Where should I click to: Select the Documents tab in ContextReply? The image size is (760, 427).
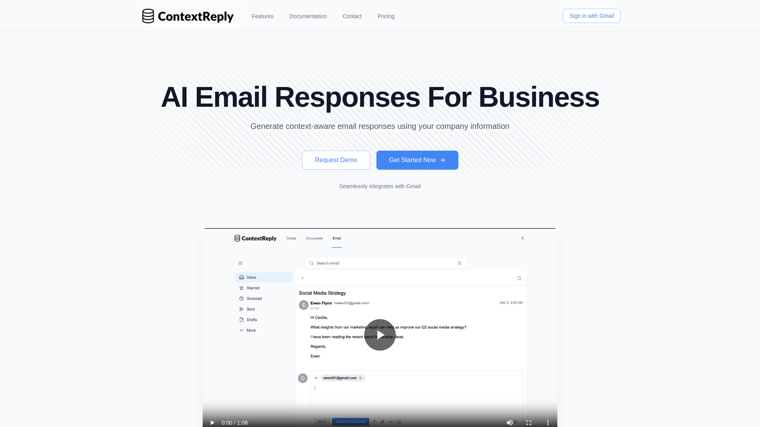point(314,238)
